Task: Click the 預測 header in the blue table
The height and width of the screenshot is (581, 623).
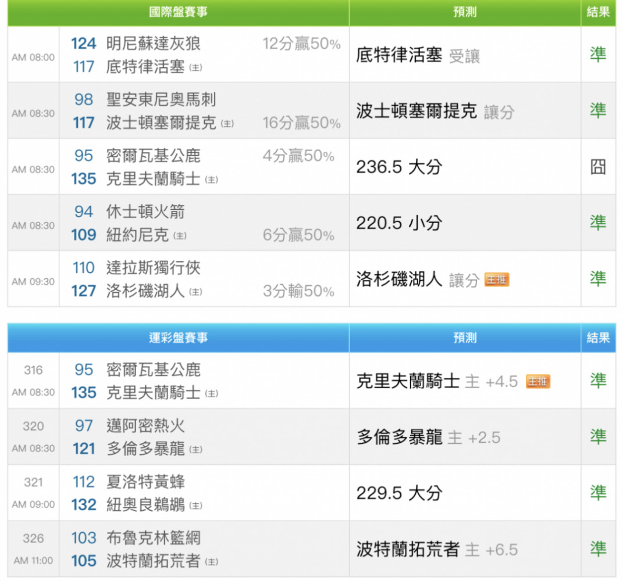Action: (x=465, y=338)
